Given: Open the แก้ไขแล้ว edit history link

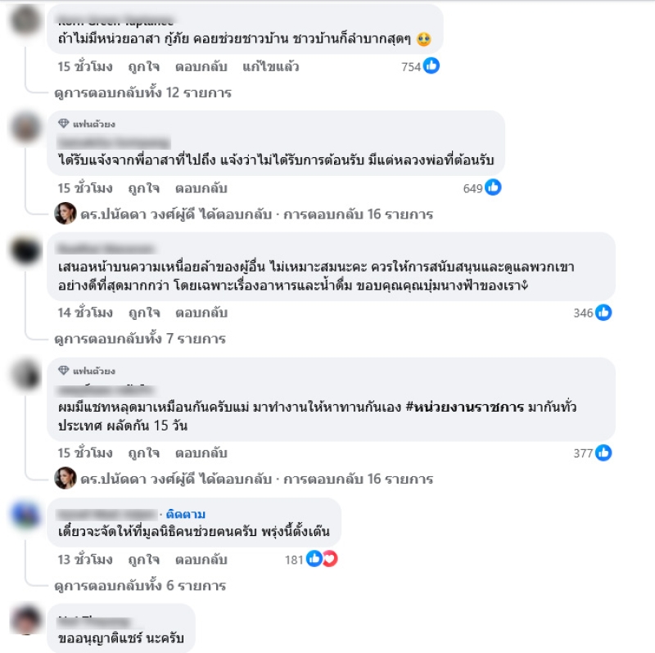Looking at the screenshot, I should [271, 67].
